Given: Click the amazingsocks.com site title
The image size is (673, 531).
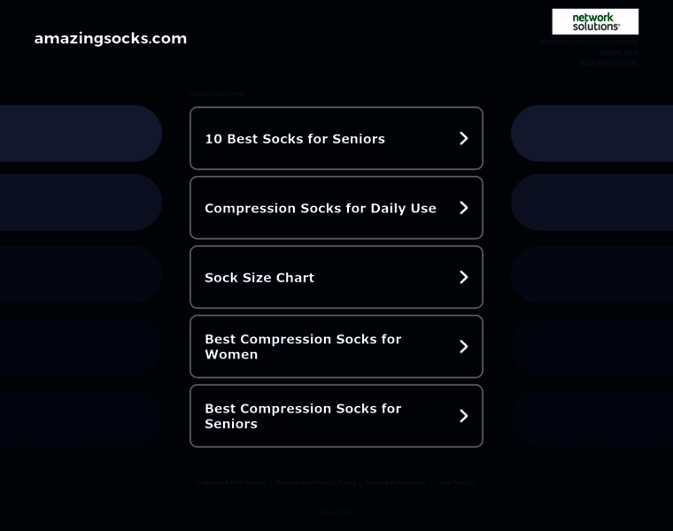Looking at the screenshot, I should point(111,38).
